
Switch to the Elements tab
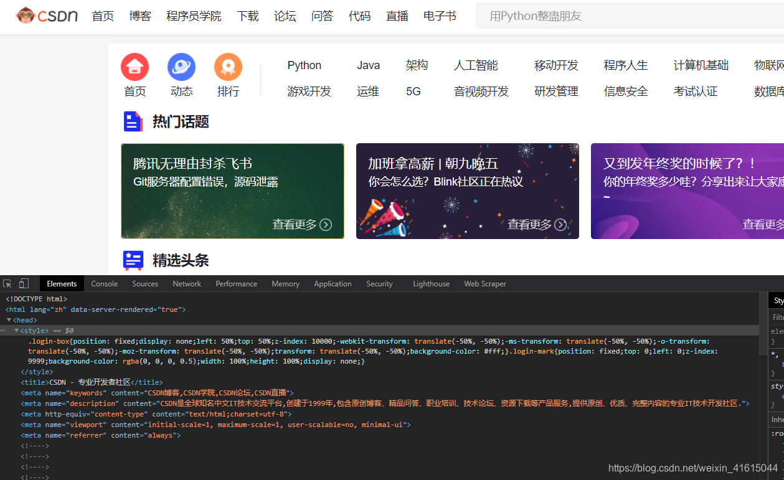click(62, 284)
